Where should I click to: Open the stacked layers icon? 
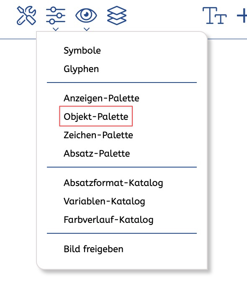[117, 15]
